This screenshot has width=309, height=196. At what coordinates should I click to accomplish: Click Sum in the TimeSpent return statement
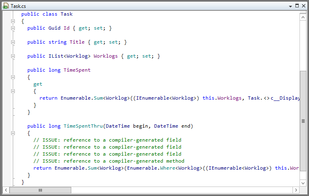point(98,98)
